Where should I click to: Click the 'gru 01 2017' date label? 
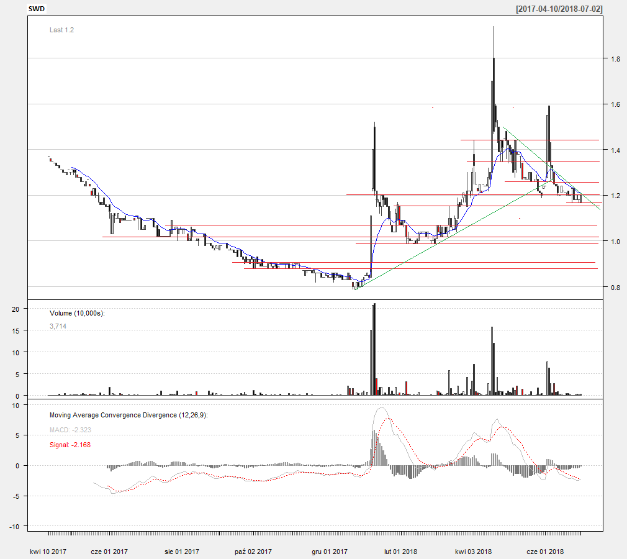330,552
